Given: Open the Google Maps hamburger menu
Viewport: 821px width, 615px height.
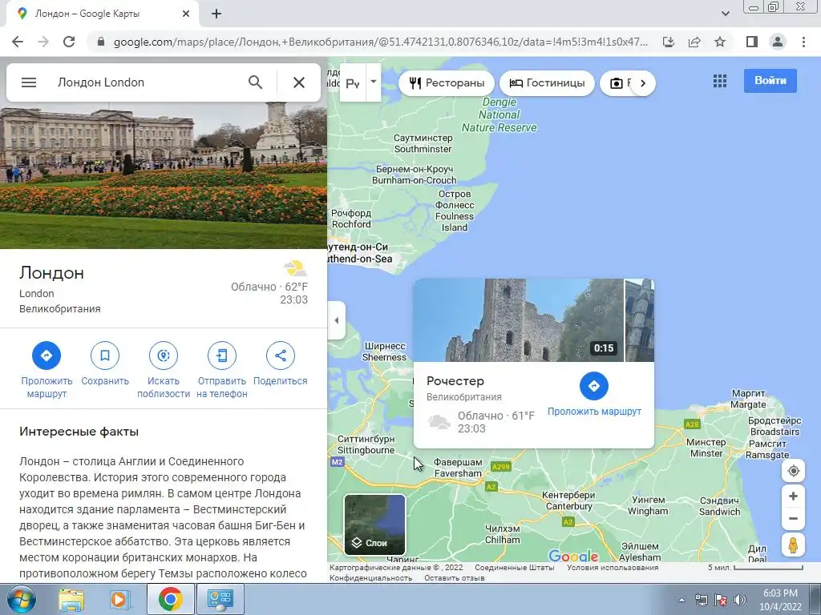Looking at the screenshot, I should 29,82.
